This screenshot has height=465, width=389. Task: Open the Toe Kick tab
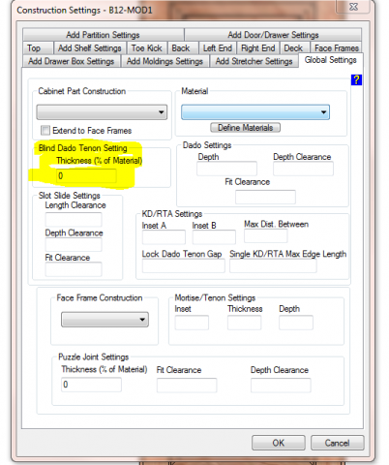pos(147,48)
